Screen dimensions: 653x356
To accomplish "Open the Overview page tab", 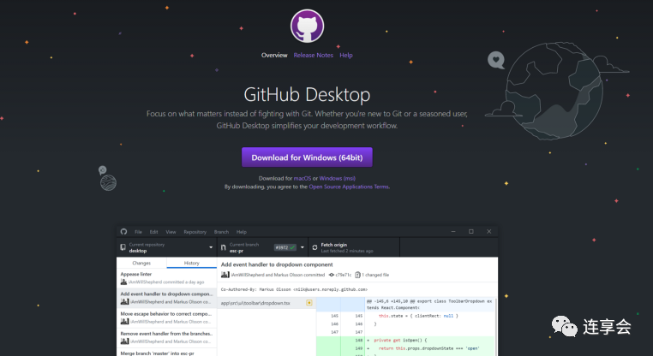I will (x=274, y=55).
